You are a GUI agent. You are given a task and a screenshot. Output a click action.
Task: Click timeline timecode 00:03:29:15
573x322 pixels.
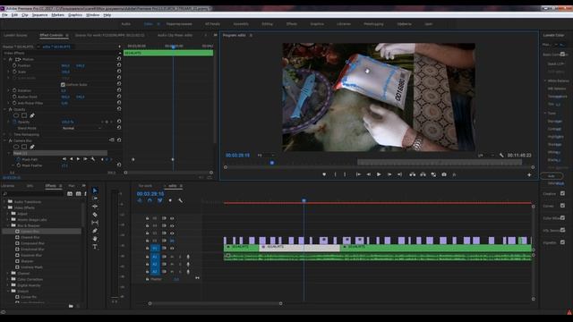pyautogui.click(x=150, y=194)
